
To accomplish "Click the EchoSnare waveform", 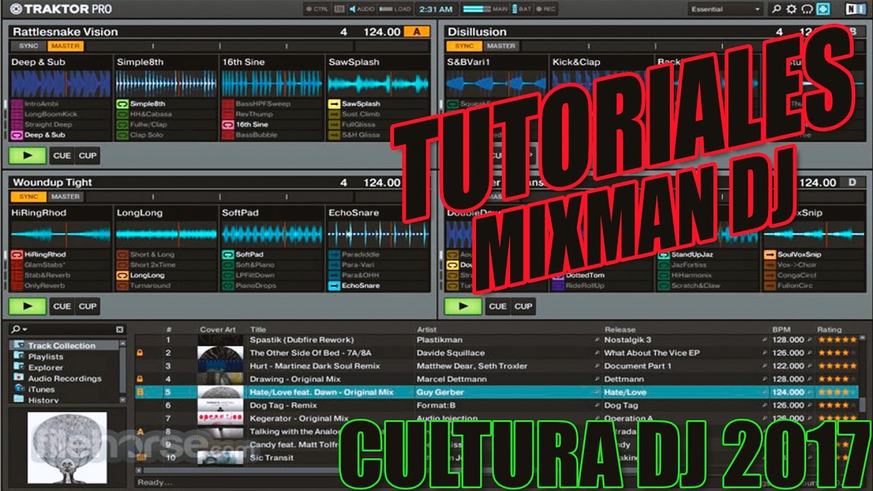I will click(x=377, y=235).
